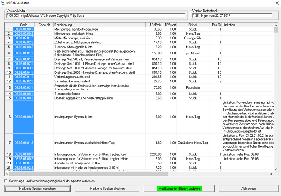Image resolution: width=281 pixels, height=196 pixels.
Task: Select code cell 03.03.01.00.1
Action: click(x=24, y=154)
